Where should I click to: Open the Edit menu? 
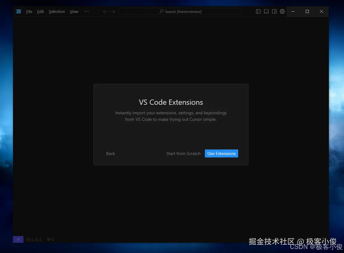click(40, 12)
